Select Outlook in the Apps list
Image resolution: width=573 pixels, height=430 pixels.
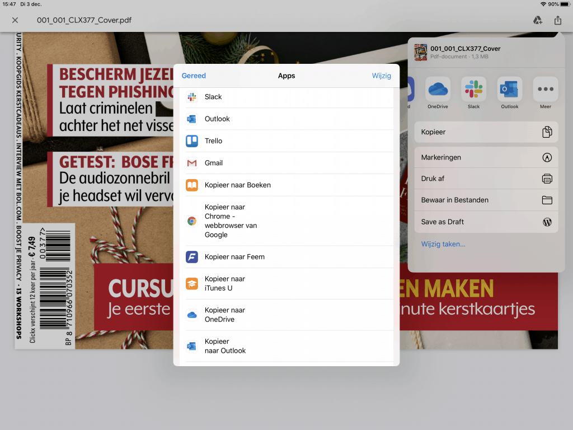click(286, 119)
